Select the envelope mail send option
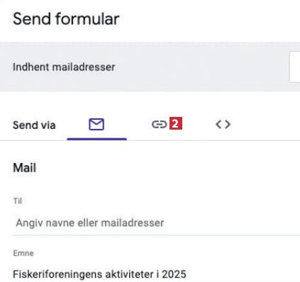 [96, 124]
